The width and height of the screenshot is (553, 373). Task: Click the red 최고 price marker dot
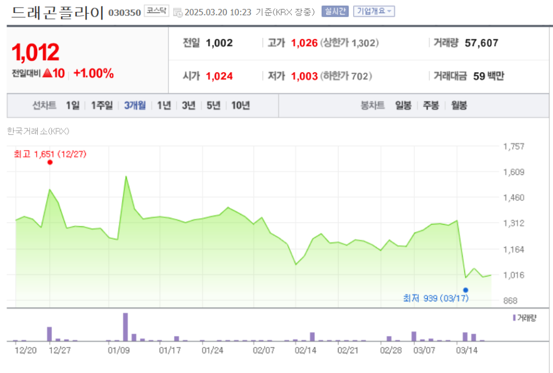50,163
